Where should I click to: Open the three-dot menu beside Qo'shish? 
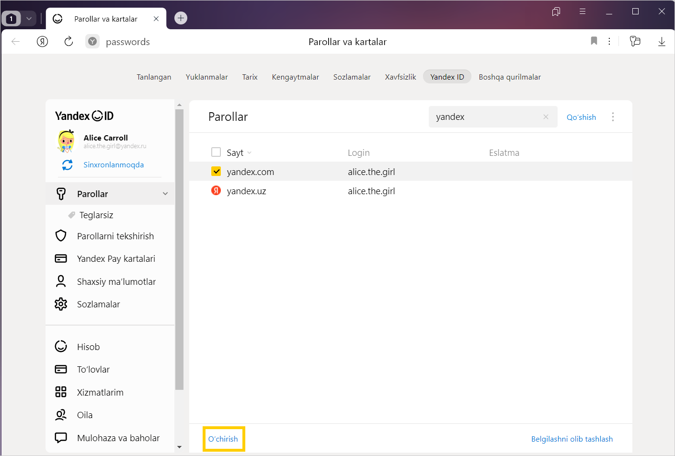click(x=613, y=117)
